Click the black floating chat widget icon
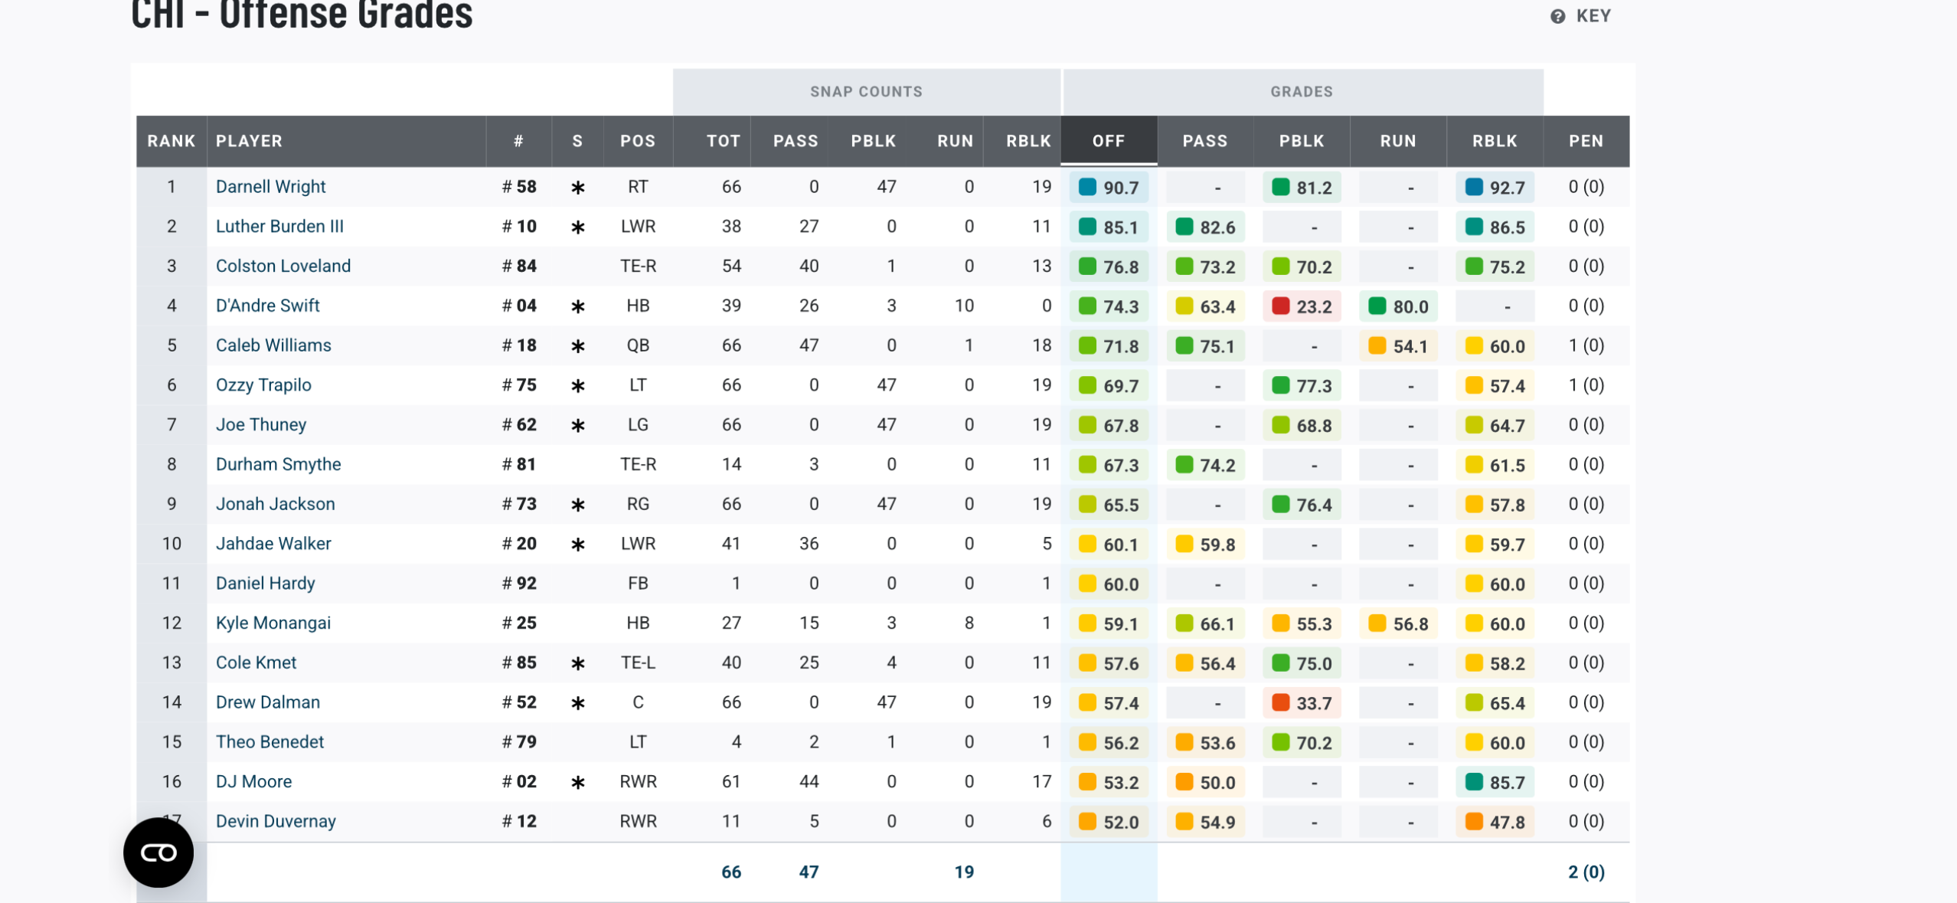1957x903 pixels. pyautogui.click(x=158, y=852)
